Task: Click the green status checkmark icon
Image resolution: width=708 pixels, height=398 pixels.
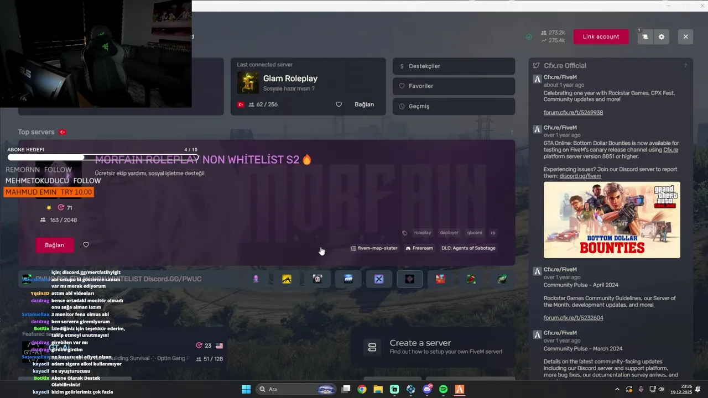Action: coord(529,36)
